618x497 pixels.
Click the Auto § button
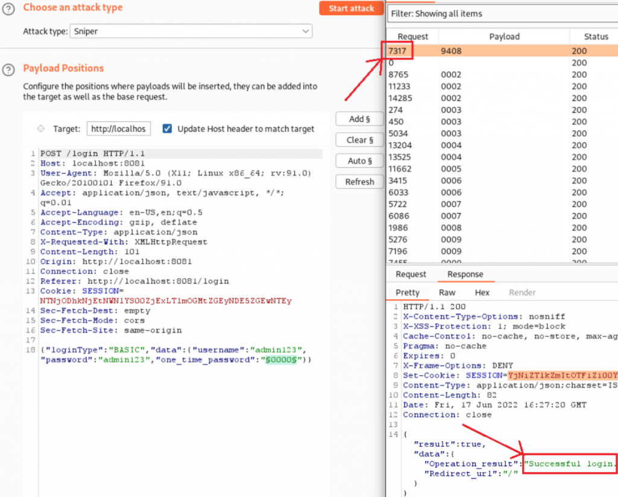coord(360,160)
